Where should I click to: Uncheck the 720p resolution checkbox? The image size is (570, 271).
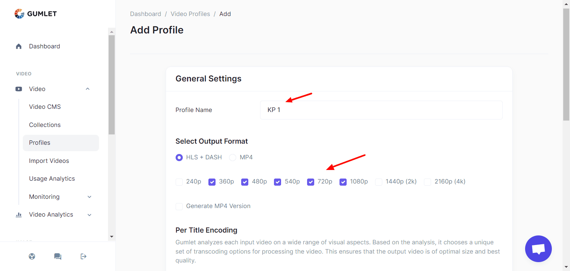pyautogui.click(x=311, y=182)
